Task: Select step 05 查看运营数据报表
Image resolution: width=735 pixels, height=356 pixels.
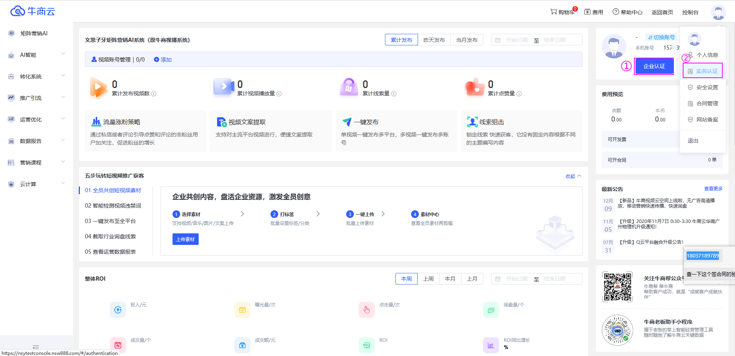Action: tap(110, 252)
